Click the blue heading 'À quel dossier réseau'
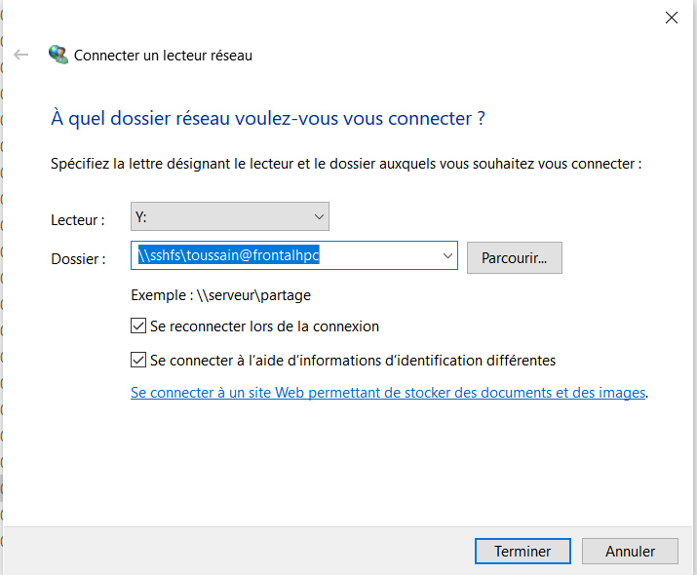The height and width of the screenshot is (575, 697). pos(267,119)
